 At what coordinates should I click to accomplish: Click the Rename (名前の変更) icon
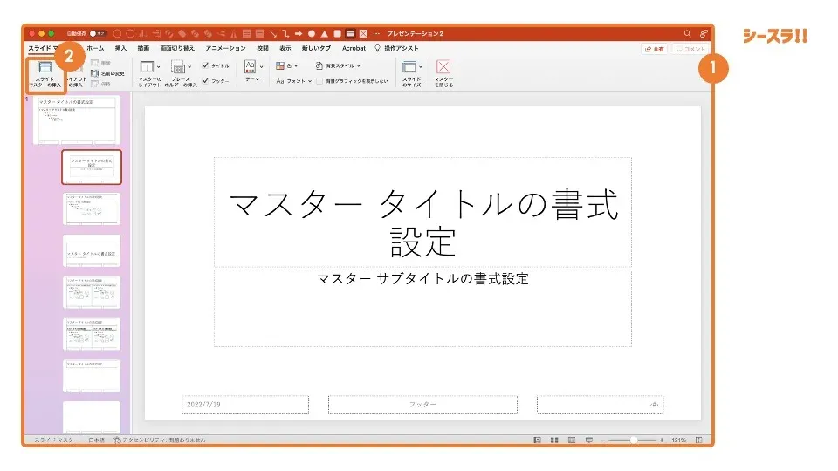94,73
